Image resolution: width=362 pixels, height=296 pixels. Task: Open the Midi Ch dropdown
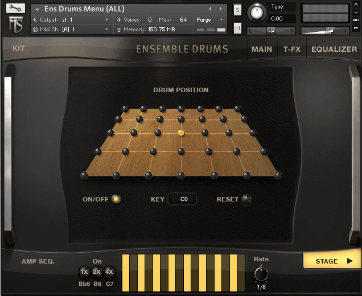tap(71, 30)
